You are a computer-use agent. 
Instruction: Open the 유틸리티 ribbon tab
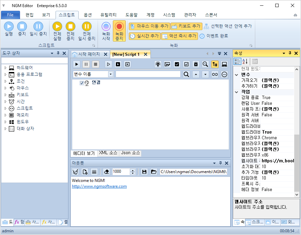click(x=108, y=15)
